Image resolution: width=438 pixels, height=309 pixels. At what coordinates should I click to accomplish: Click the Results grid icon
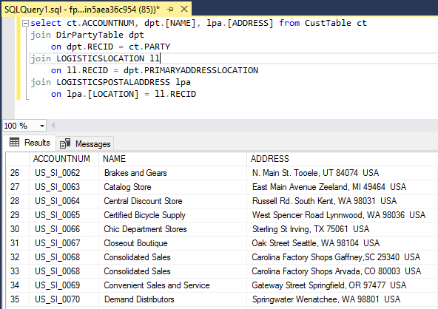coord(14,143)
